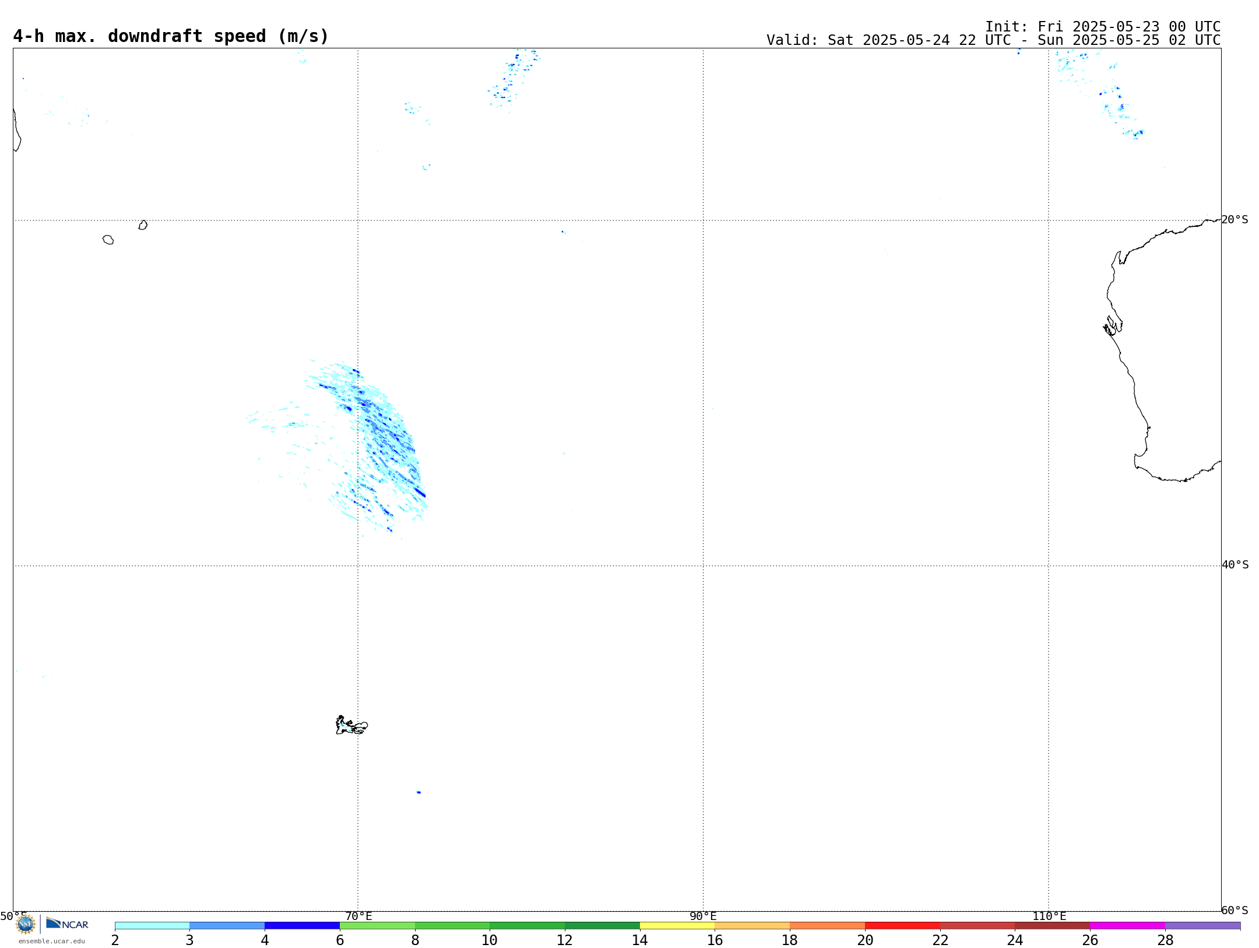Click the bright red 20–22 m/s swatch

click(903, 925)
